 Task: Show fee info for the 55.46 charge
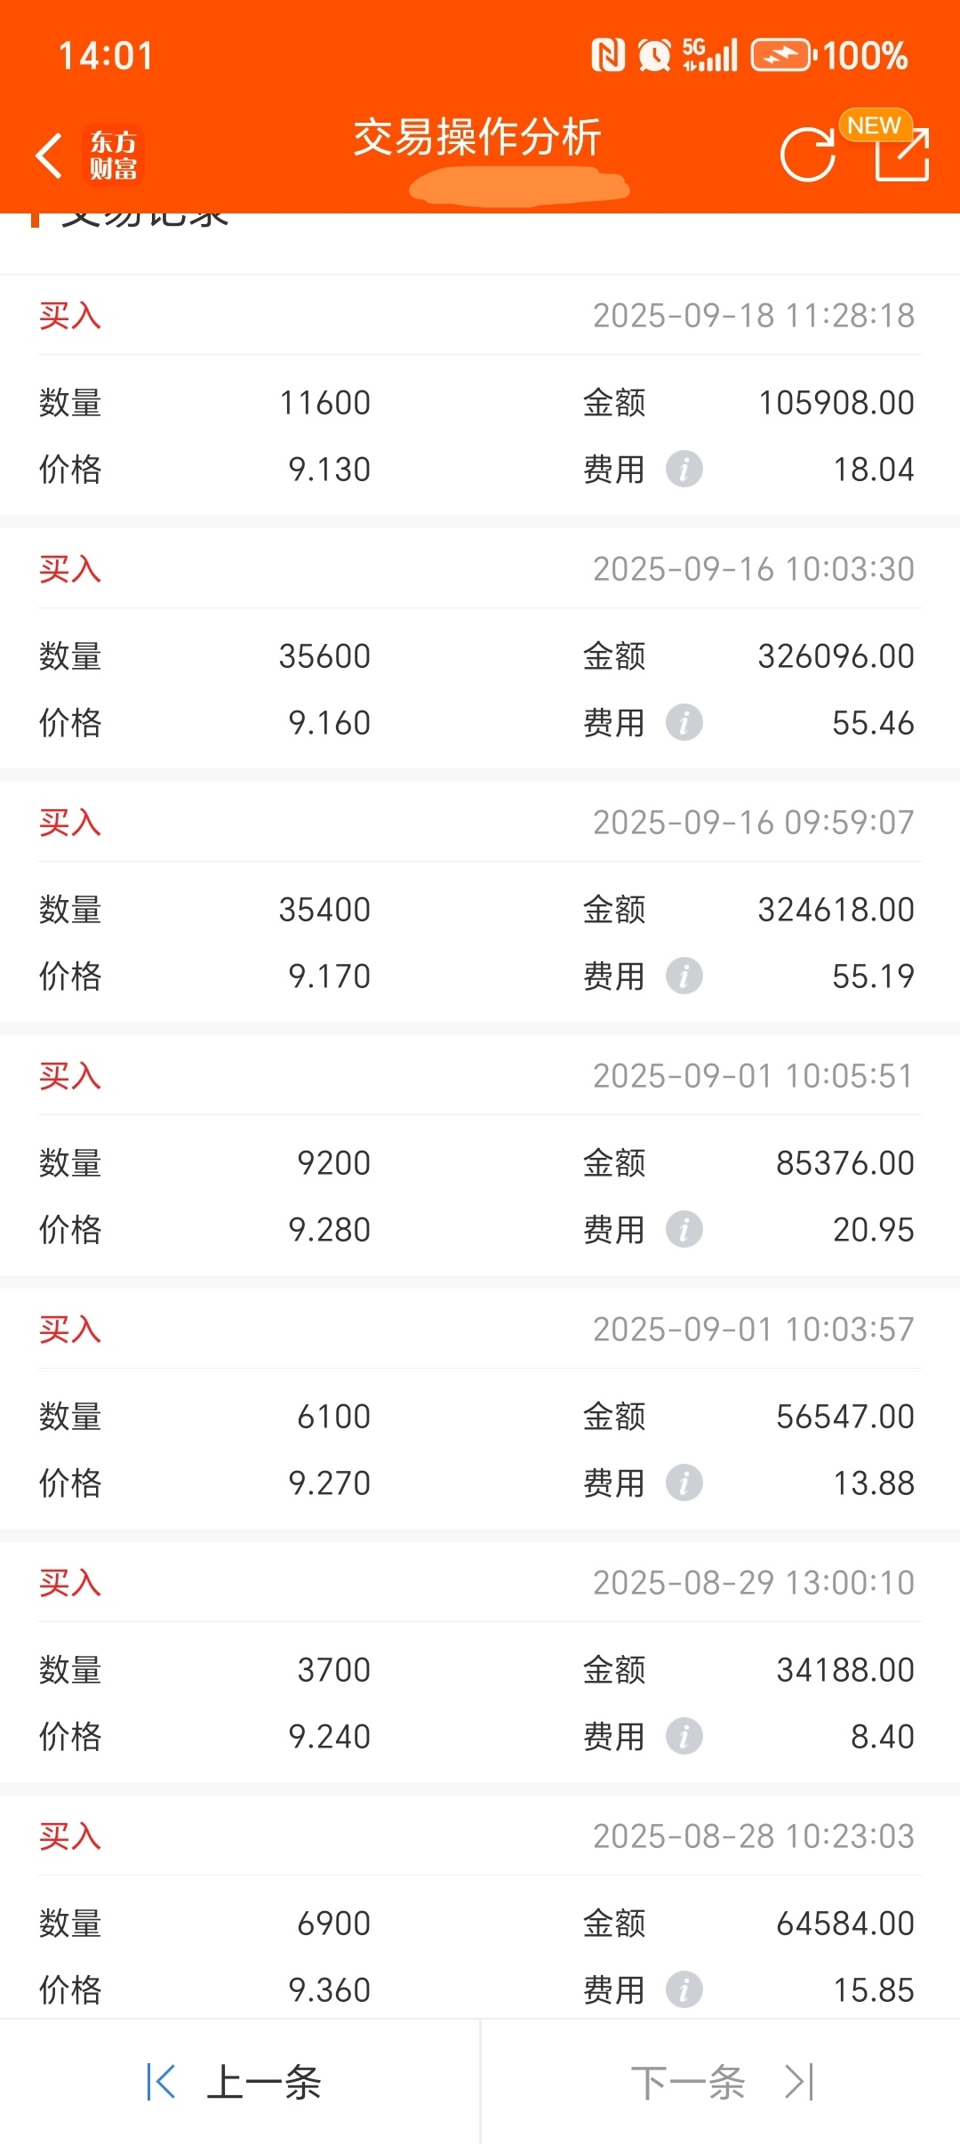tap(684, 722)
